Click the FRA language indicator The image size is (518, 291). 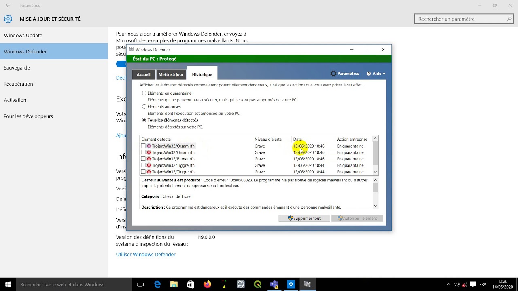point(483,285)
